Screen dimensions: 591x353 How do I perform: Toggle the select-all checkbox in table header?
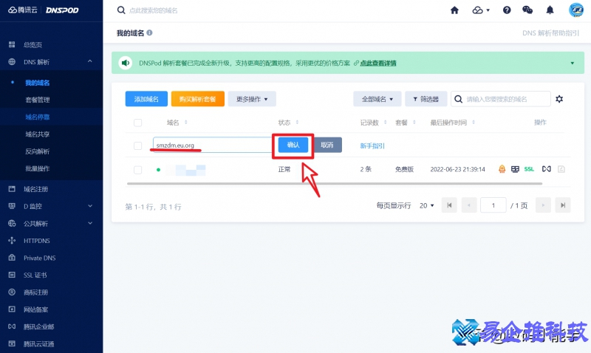pyautogui.click(x=138, y=123)
